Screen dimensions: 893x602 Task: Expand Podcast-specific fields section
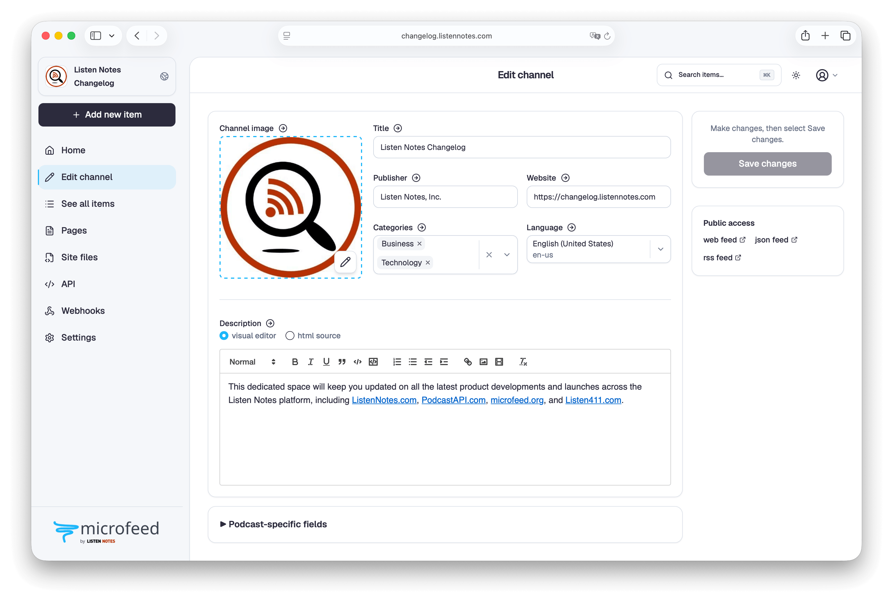(x=274, y=524)
